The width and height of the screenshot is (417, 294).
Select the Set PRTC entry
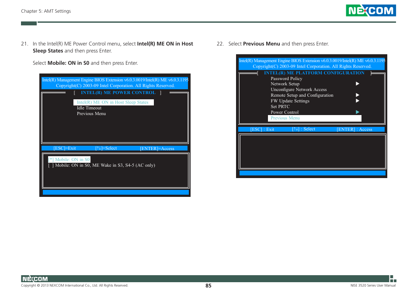point(280,106)
